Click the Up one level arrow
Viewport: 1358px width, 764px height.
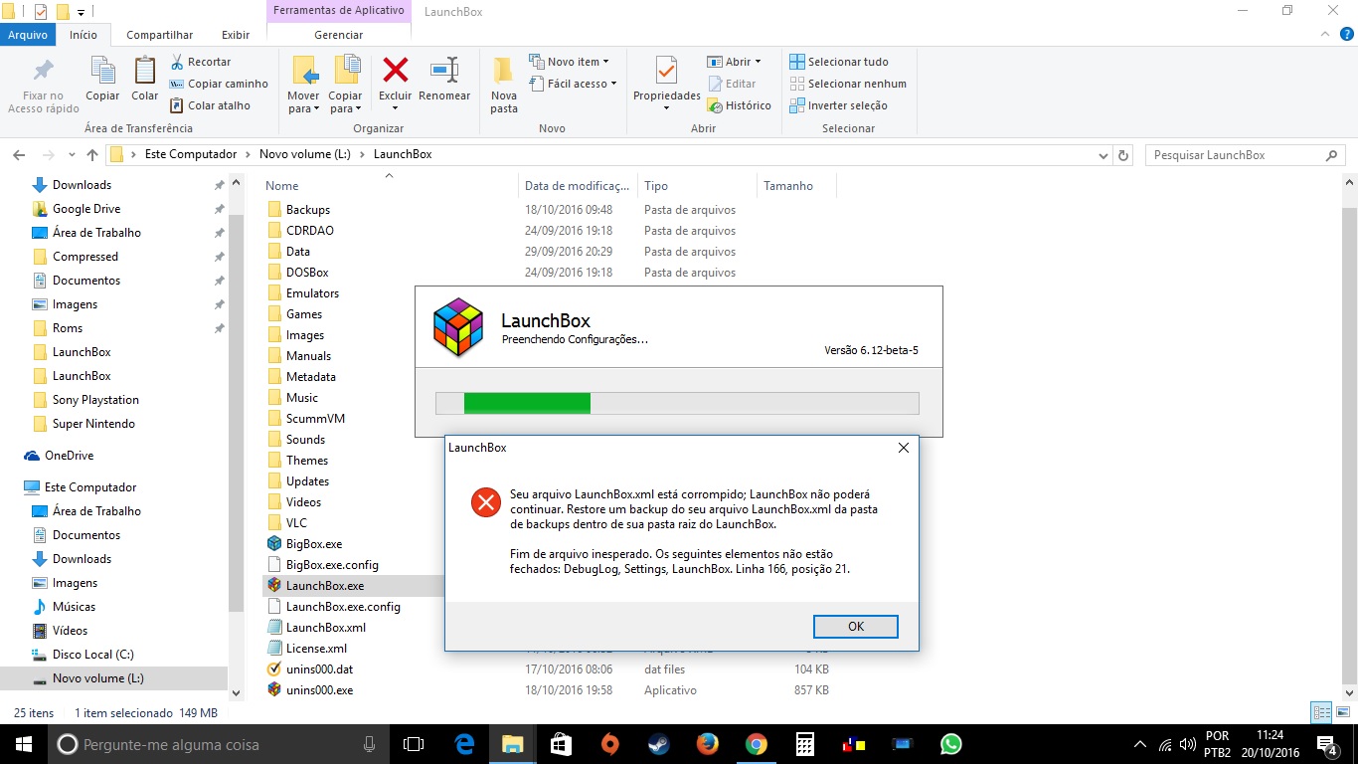(x=92, y=155)
